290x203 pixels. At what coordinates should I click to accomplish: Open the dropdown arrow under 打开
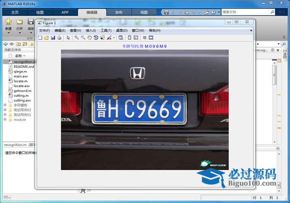pyautogui.click(x=20, y=33)
